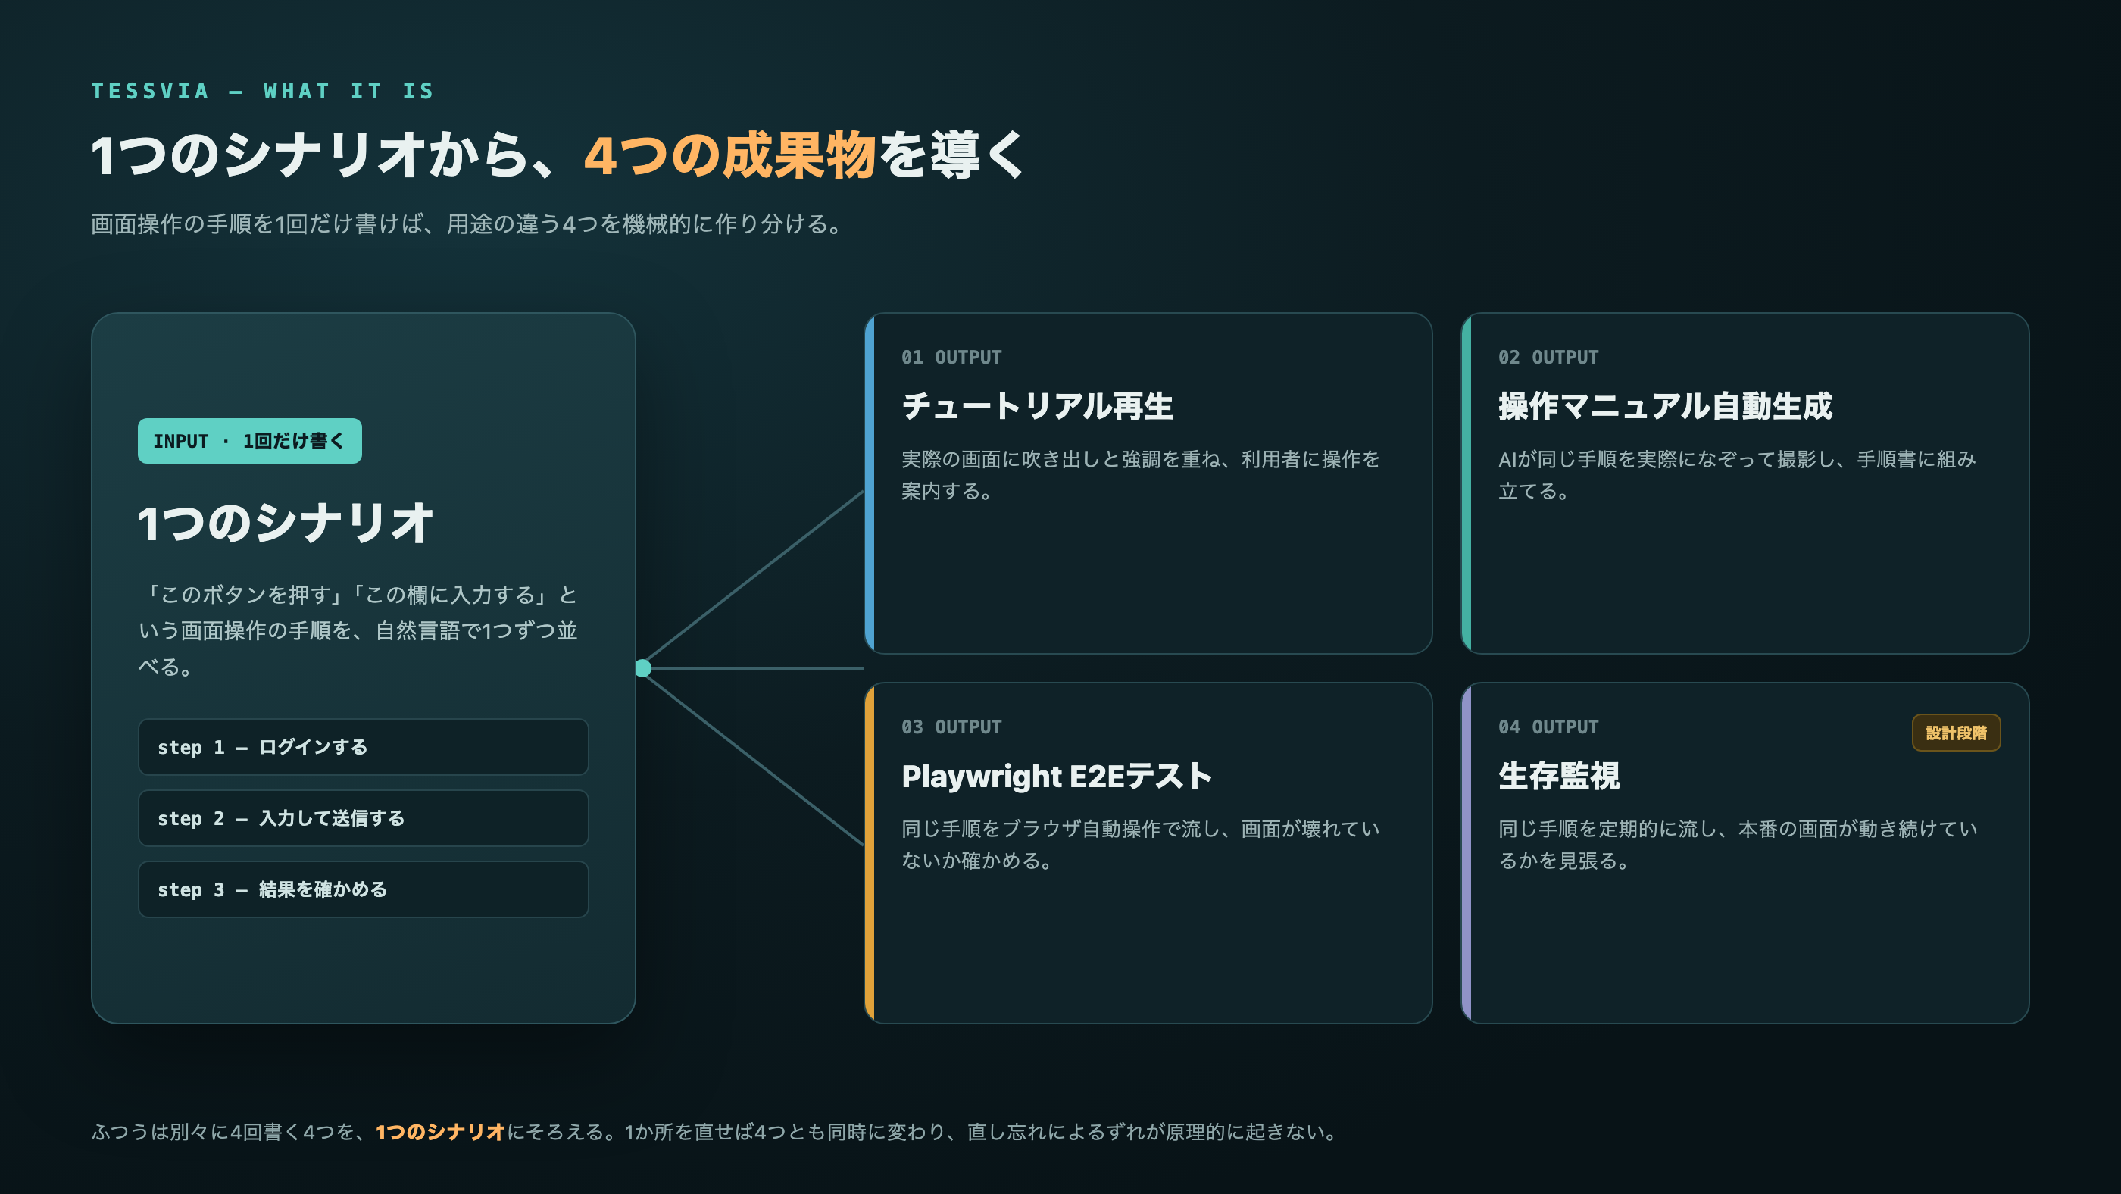Select the step 1 – ログインする row
2121x1194 pixels.
363,747
